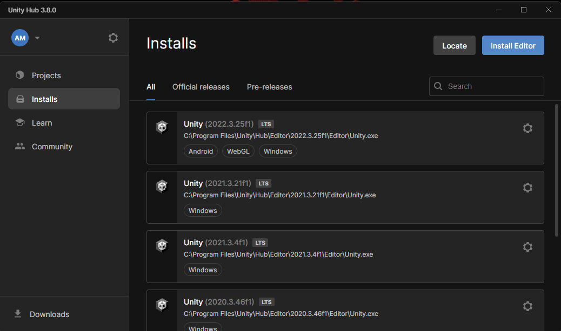Open settings gear for Unity 2021.3.4f1
This screenshot has width=561, height=331.
[527, 246]
